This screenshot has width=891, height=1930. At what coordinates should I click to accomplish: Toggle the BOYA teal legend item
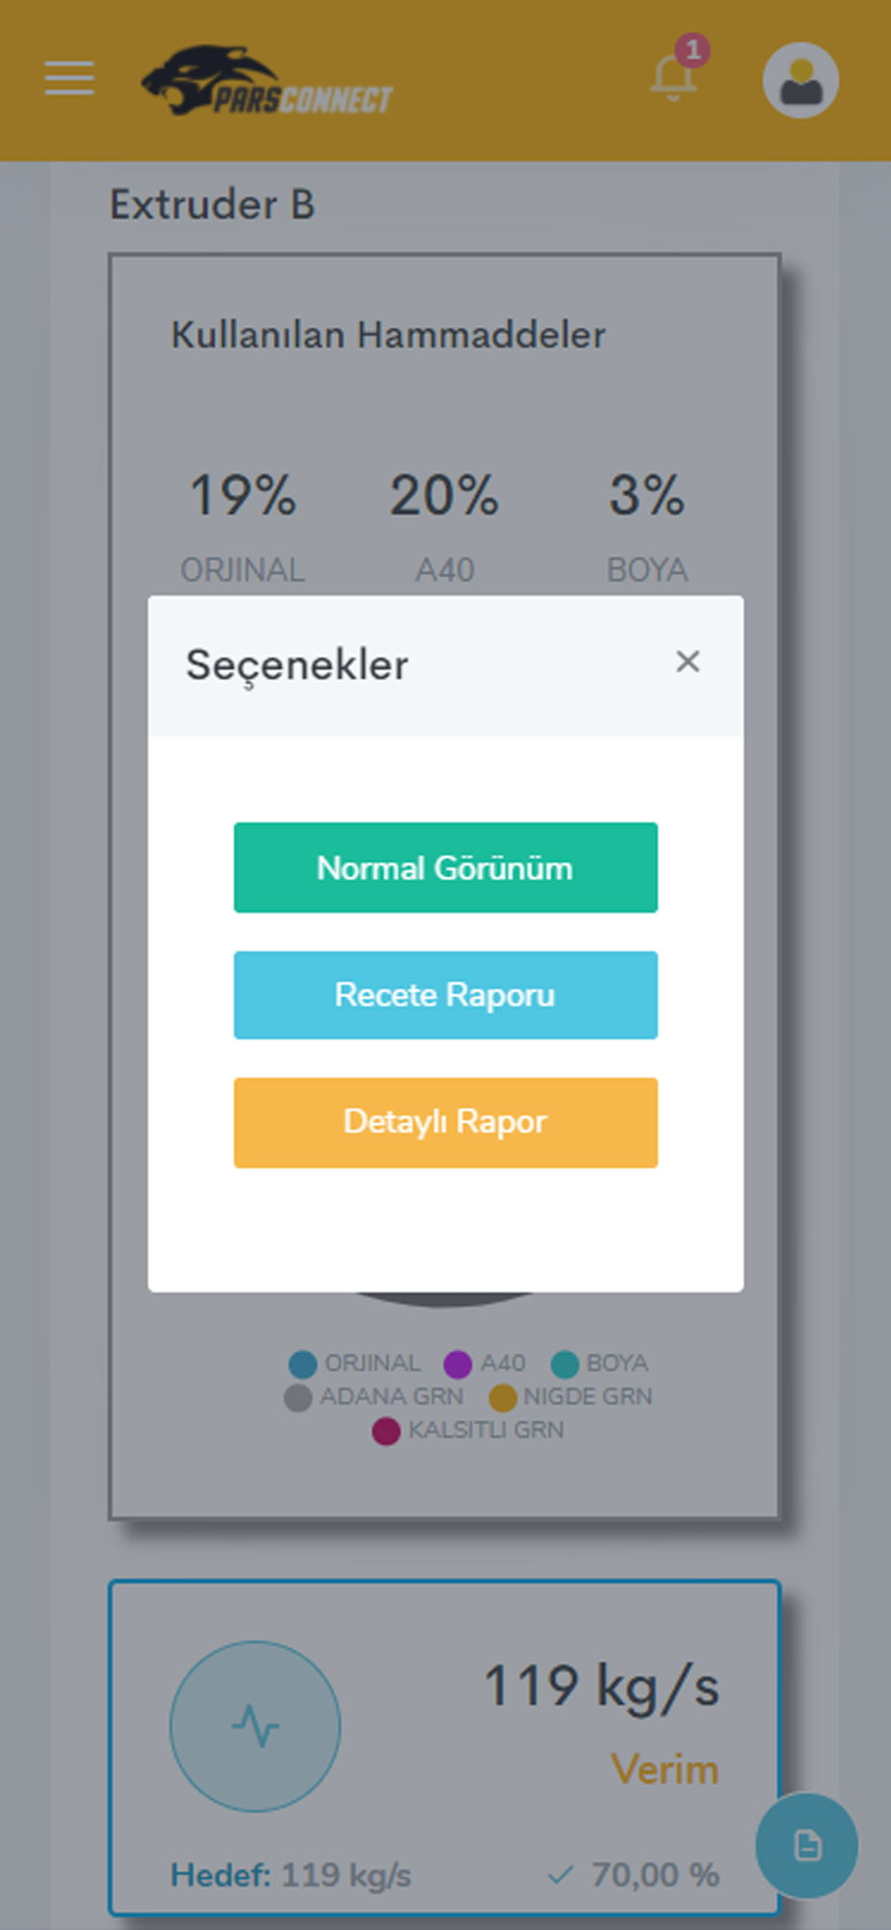[x=599, y=1364]
